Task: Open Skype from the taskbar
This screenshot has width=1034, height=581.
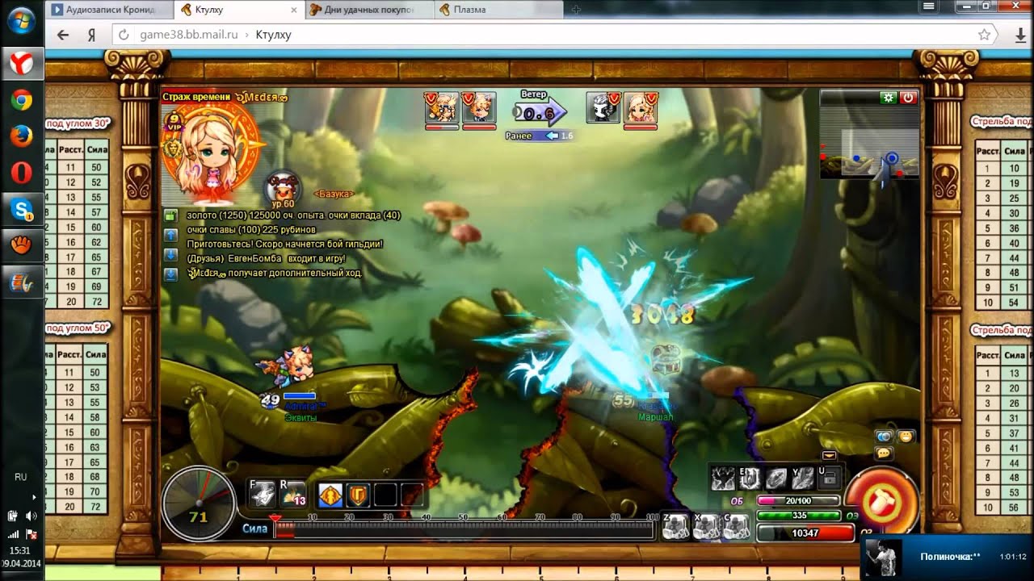Action: point(21,209)
